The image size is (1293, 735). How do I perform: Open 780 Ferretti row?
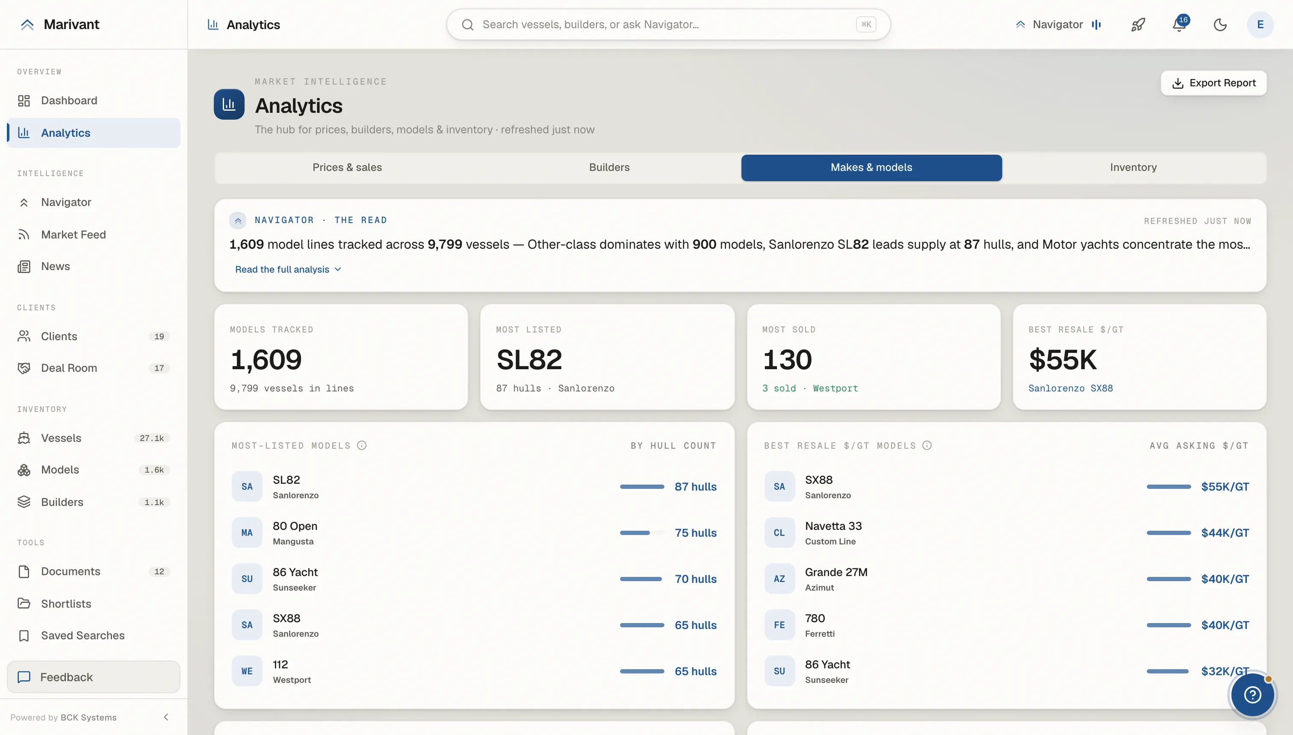pos(1006,625)
